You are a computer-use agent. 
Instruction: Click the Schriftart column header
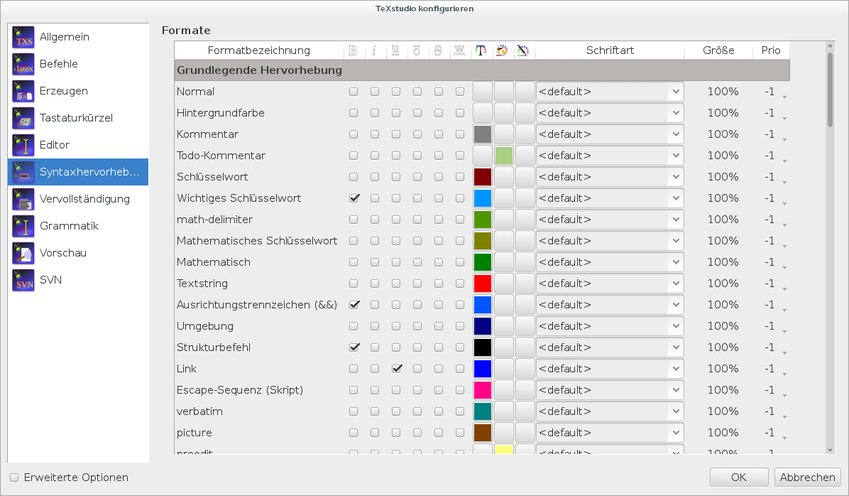click(610, 50)
